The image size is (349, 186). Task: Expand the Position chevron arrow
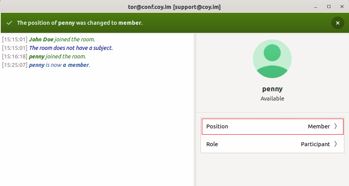(335, 126)
